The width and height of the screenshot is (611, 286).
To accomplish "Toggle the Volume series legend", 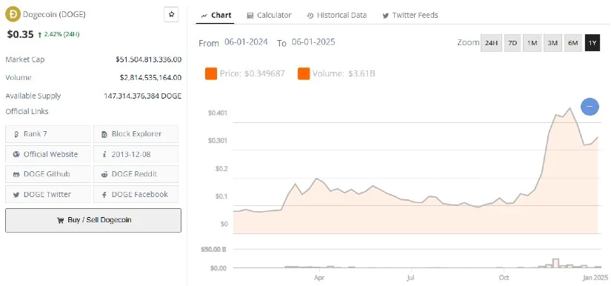I will pos(336,73).
